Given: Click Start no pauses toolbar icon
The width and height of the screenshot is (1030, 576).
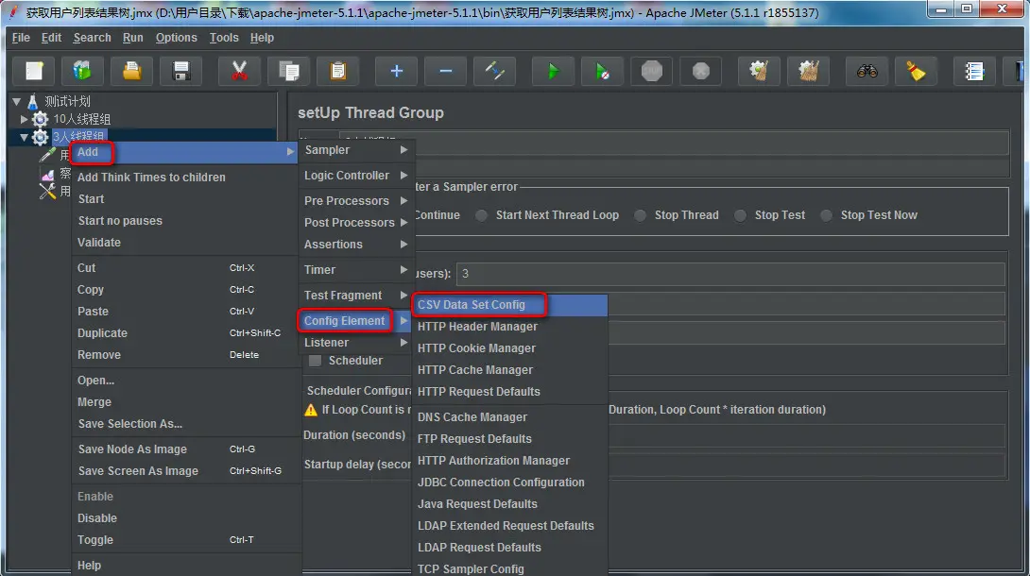Looking at the screenshot, I should coord(602,71).
